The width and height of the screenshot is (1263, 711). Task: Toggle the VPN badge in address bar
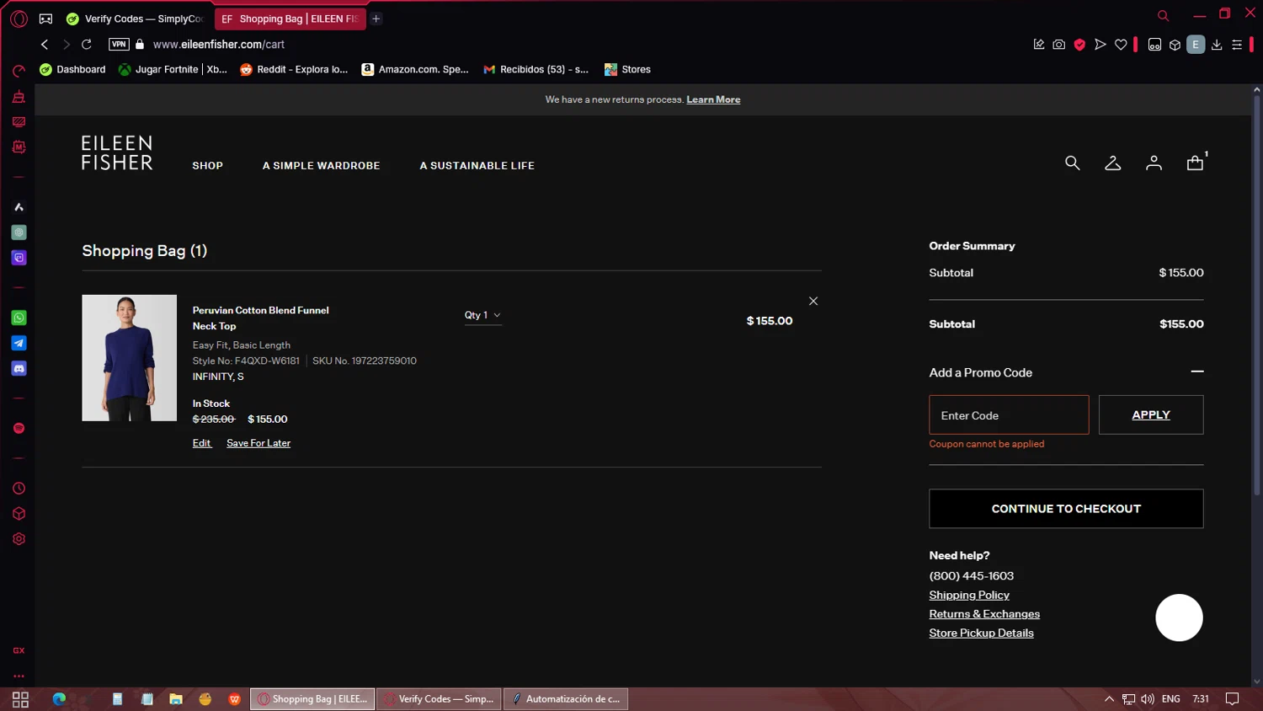click(x=119, y=45)
